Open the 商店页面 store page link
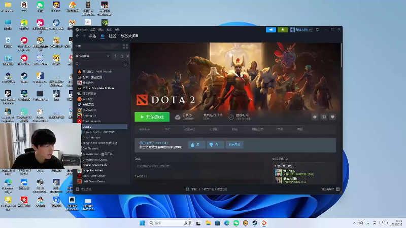The width and height of the screenshot is (406, 228). click(x=145, y=129)
